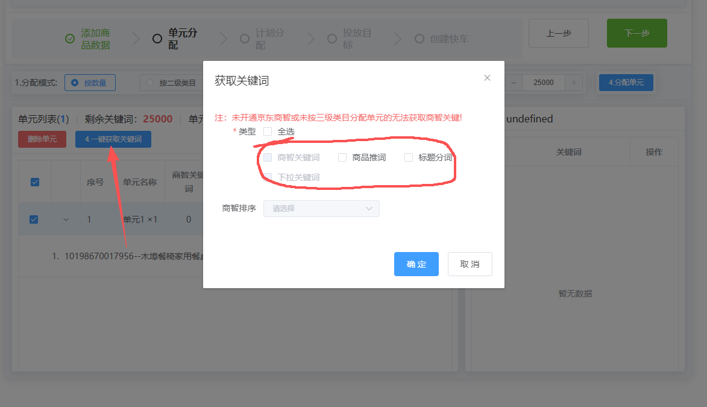
Task: Click 删除单元 red button
Action: click(x=42, y=139)
